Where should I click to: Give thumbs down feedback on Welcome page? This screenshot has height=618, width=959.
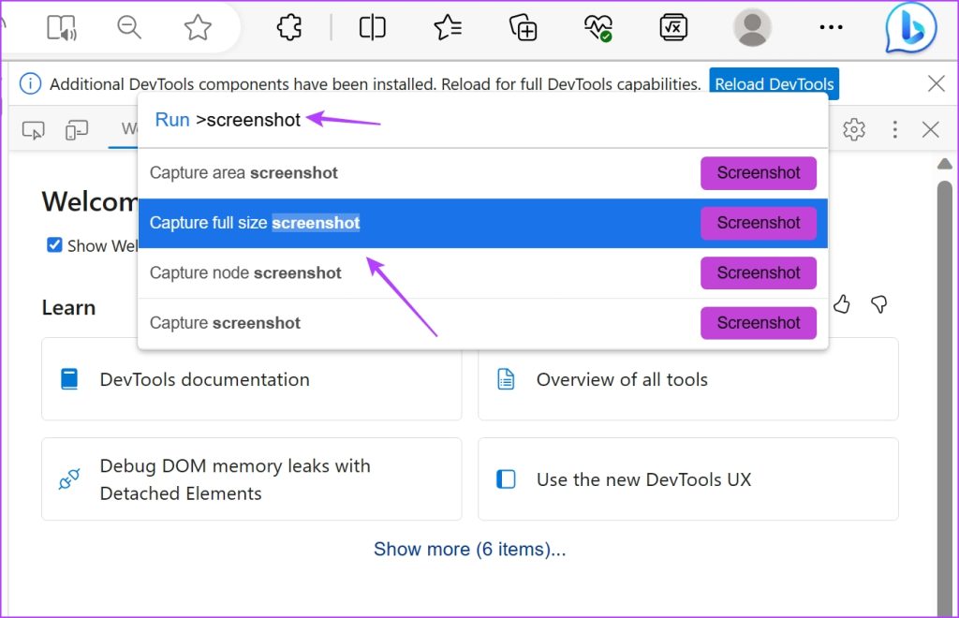tap(878, 304)
